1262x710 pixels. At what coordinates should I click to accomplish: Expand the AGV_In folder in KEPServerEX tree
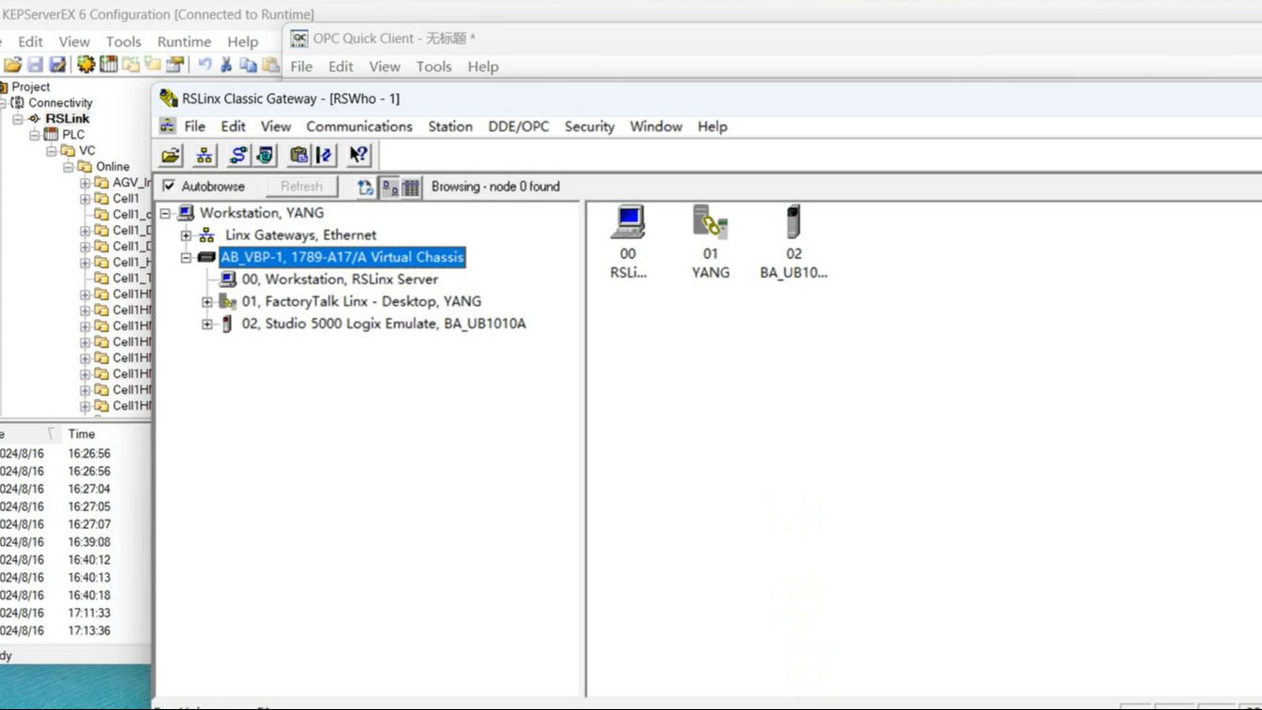tap(85, 183)
